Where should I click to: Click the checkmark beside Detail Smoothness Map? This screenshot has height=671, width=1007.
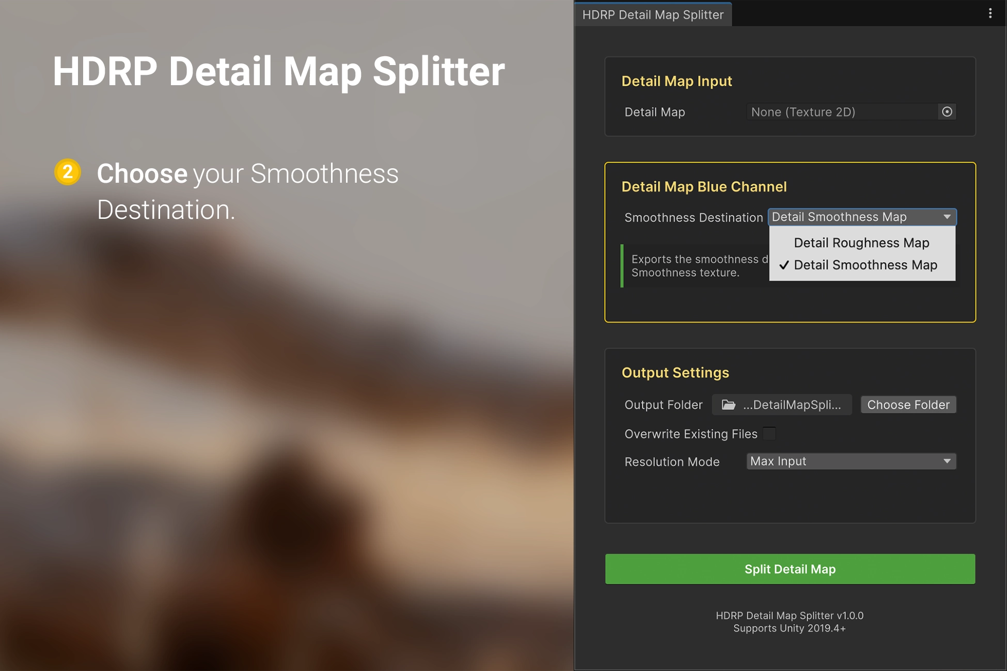[x=784, y=265]
